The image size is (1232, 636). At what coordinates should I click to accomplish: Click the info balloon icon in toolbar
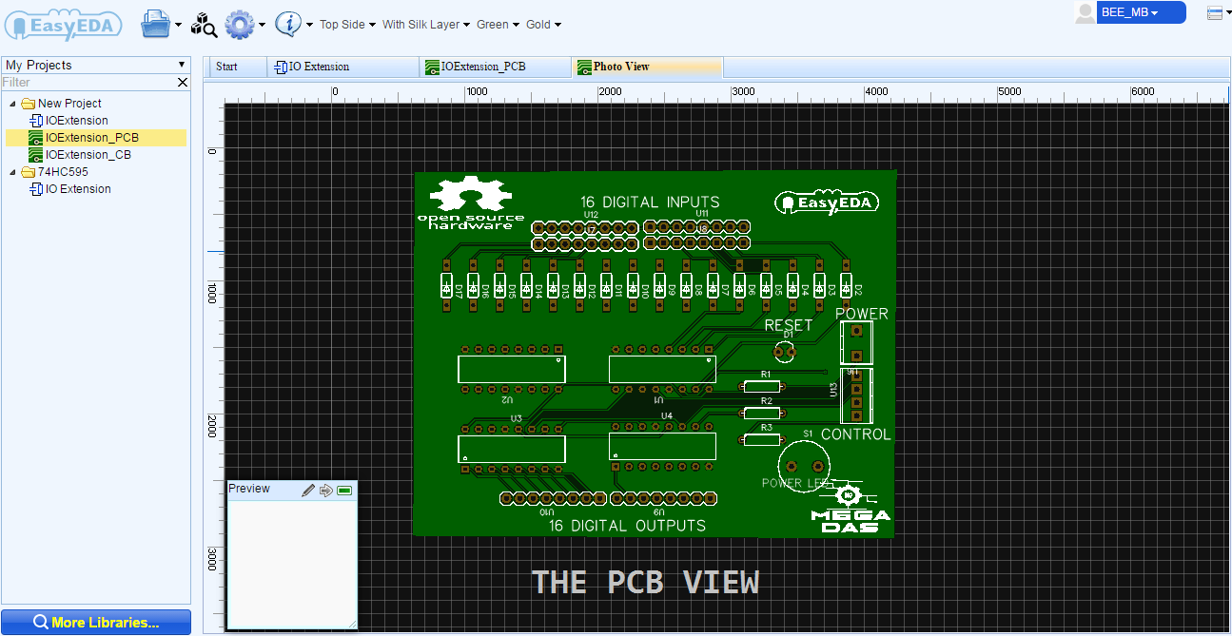[x=284, y=24]
